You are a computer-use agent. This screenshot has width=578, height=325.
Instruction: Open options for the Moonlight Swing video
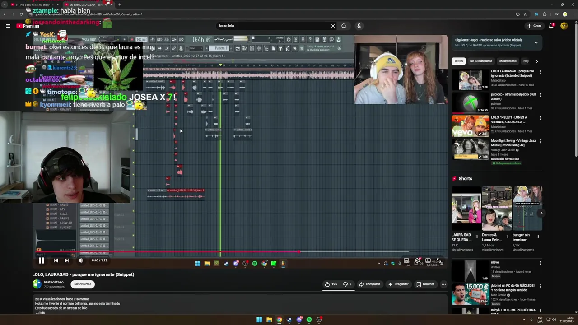[x=540, y=141]
